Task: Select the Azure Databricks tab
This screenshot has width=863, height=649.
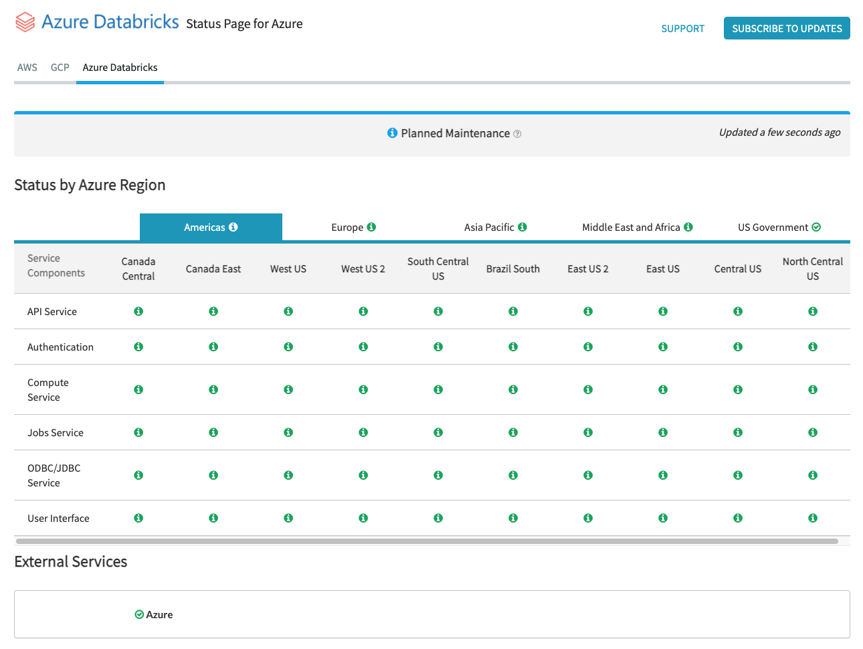Action: [x=120, y=68]
